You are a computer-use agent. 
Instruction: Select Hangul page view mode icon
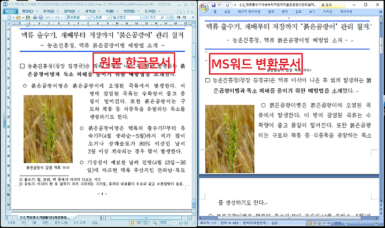[133, 223]
